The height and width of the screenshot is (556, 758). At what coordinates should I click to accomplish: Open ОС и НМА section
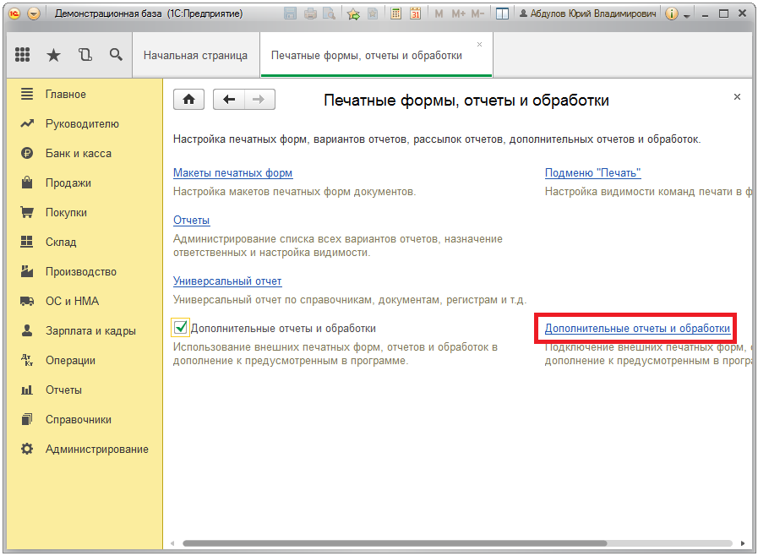pyautogui.click(x=72, y=301)
